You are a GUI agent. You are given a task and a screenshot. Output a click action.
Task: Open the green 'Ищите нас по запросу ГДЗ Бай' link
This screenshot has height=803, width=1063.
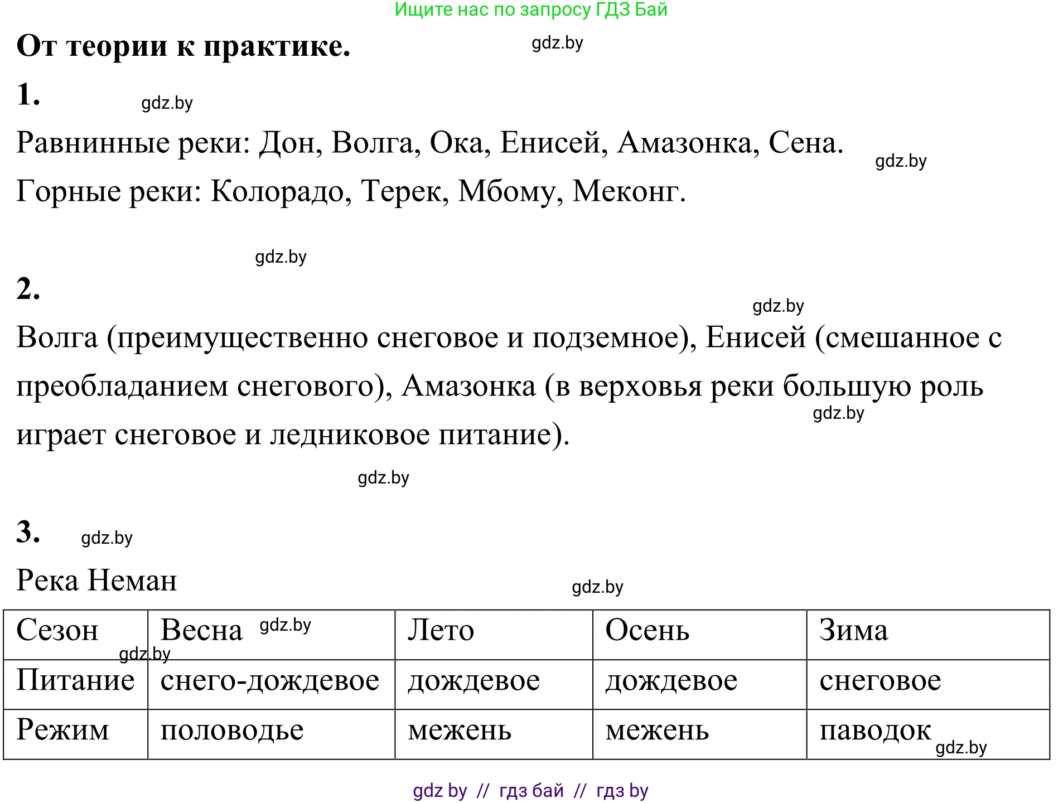(x=531, y=12)
